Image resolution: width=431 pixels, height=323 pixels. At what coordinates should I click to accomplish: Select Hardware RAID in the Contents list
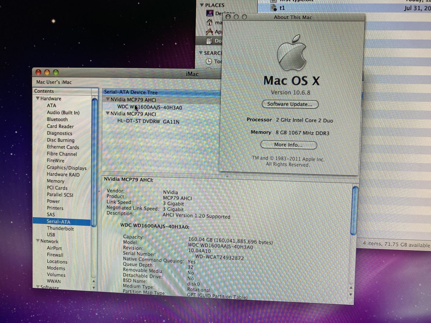coord(63,174)
